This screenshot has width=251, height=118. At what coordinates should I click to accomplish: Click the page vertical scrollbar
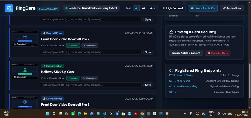(249, 81)
